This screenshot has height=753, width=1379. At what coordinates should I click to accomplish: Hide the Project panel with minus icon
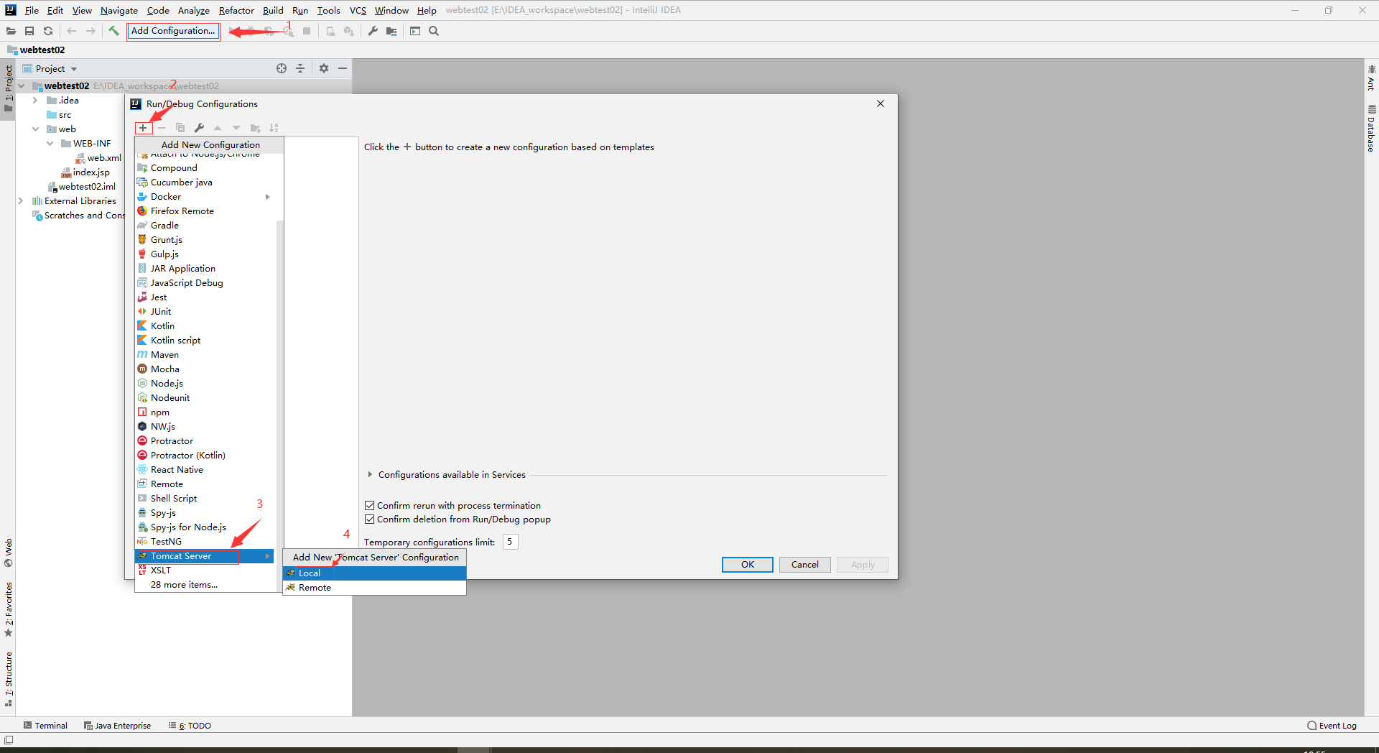coord(343,68)
